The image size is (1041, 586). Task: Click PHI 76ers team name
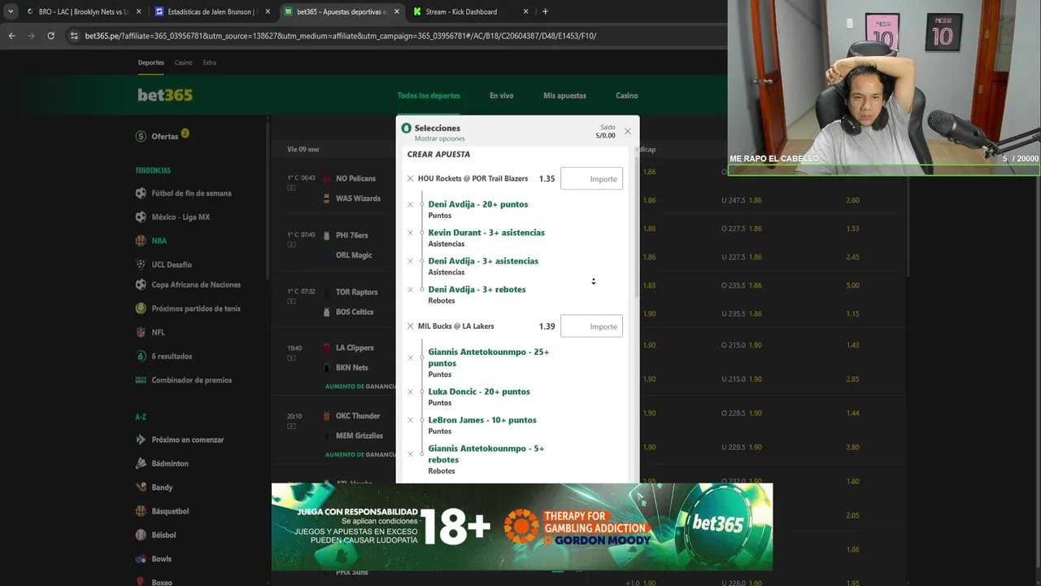click(x=352, y=235)
